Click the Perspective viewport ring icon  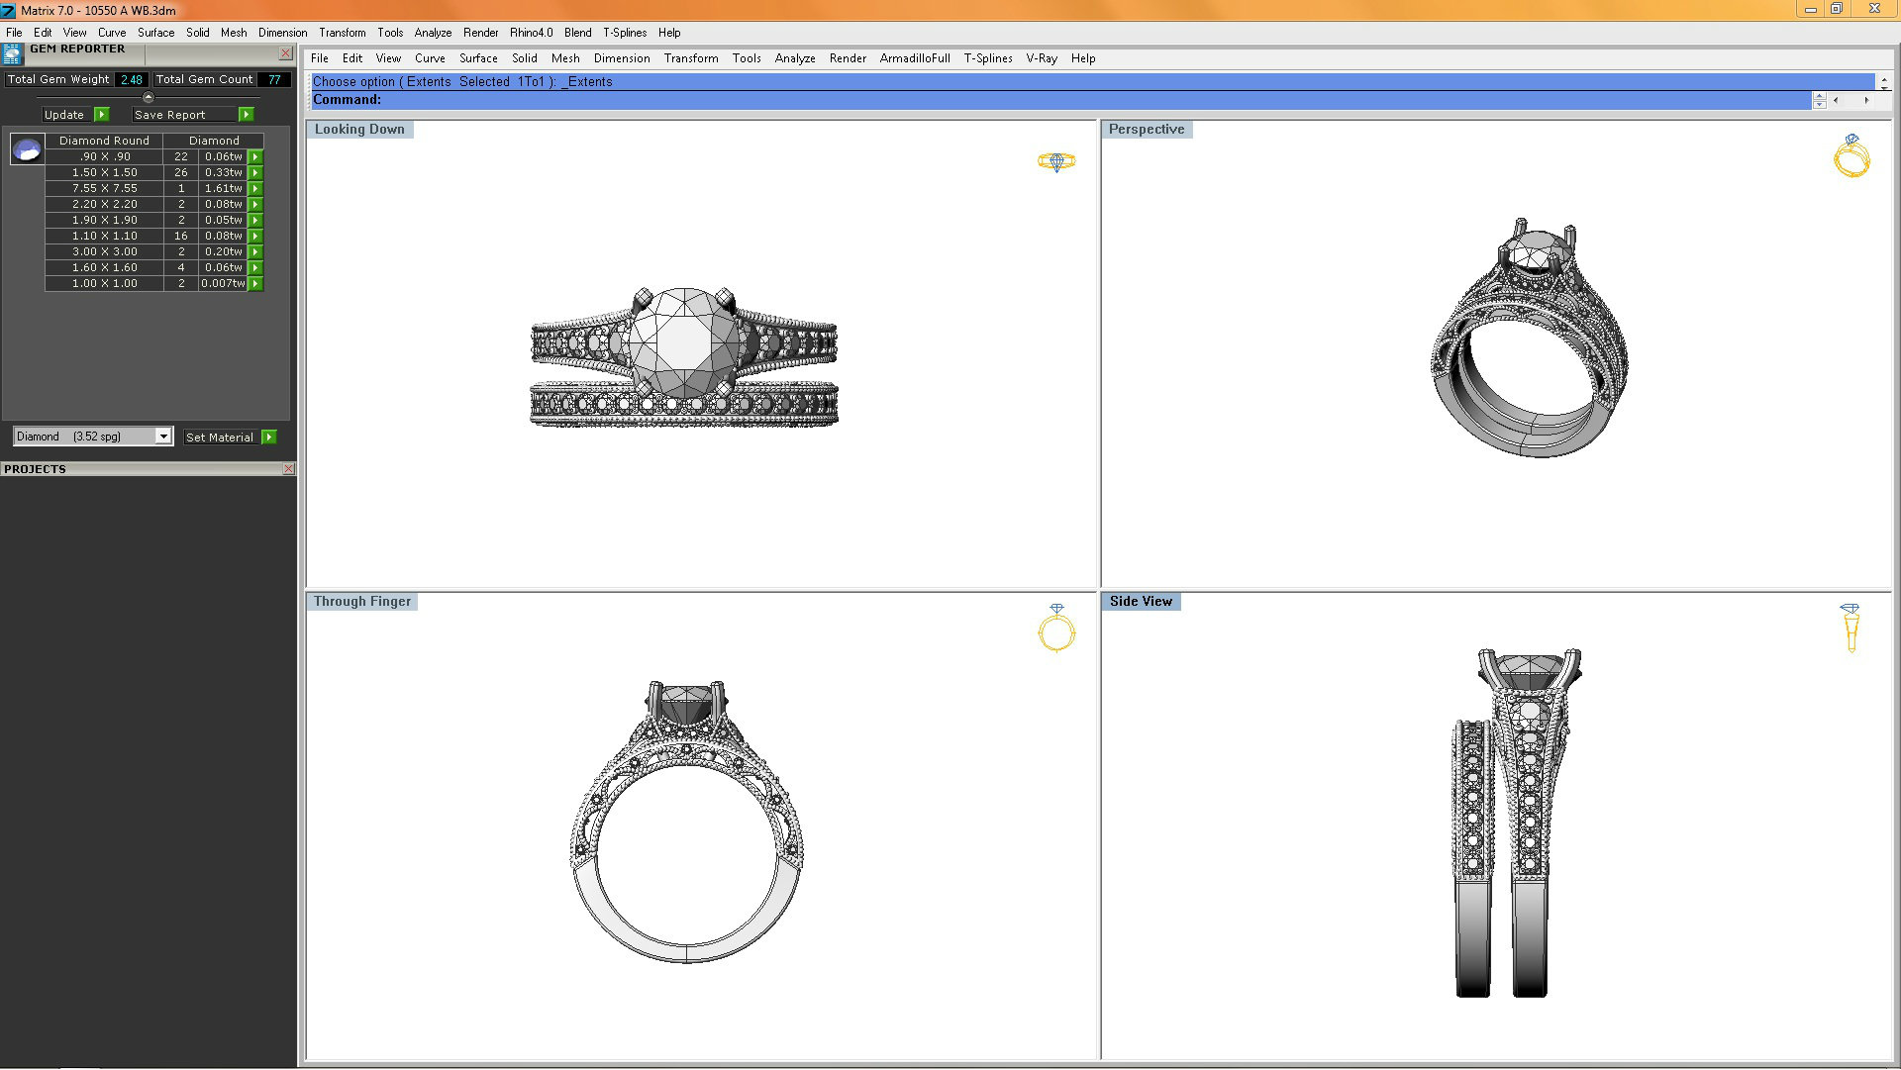click(x=1851, y=156)
